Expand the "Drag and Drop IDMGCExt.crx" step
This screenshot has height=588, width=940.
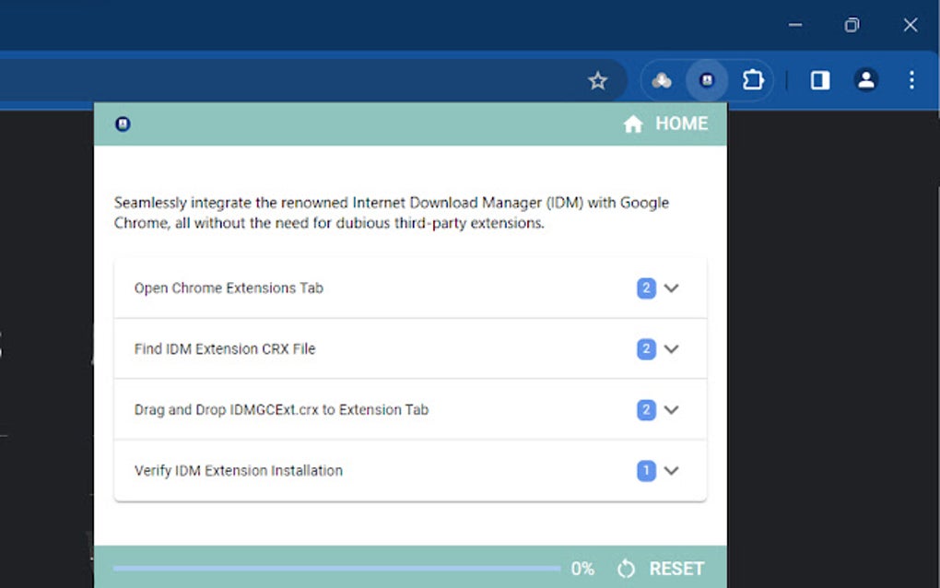pos(671,409)
